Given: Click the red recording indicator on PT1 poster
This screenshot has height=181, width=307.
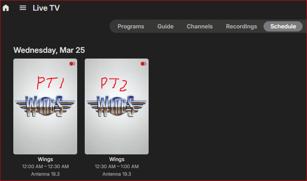Looking at the screenshot, I should (x=72, y=64).
